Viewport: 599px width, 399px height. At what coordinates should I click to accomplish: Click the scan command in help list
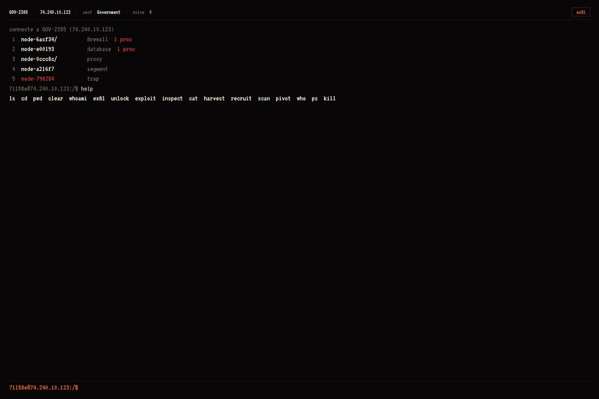(264, 99)
